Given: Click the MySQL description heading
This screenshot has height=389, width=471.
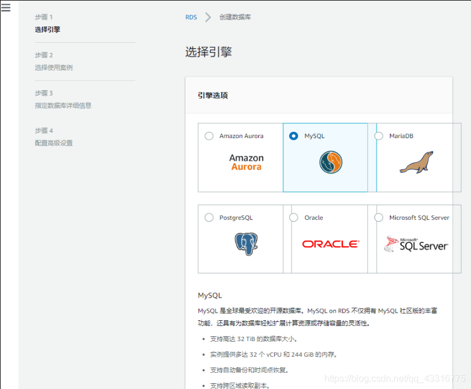Looking at the screenshot, I should tap(210, 295).
